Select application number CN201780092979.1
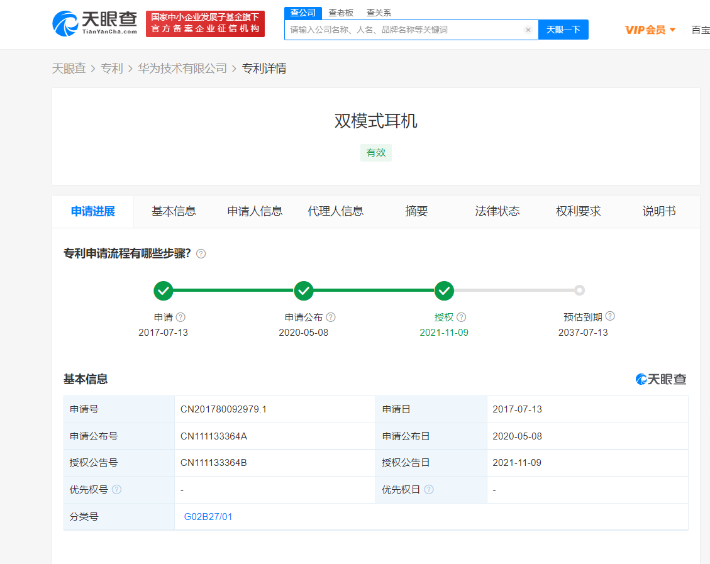 (x=224, y=409)
